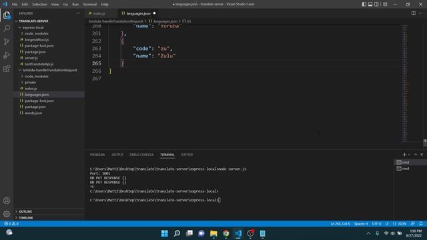Show hidden system tray icons chevron

368,233
